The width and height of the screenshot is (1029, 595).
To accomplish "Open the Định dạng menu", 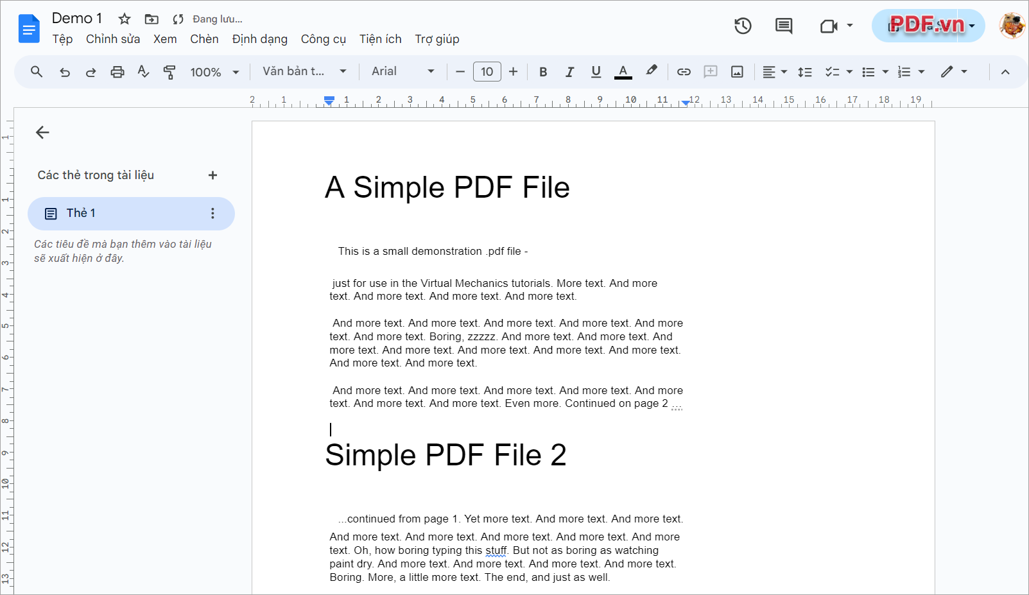I will [x=260, y=39].
